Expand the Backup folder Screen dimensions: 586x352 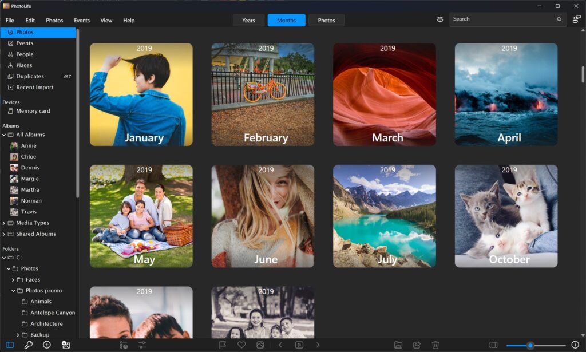point(18,335)
